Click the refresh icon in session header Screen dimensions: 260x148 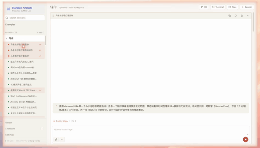235,16
